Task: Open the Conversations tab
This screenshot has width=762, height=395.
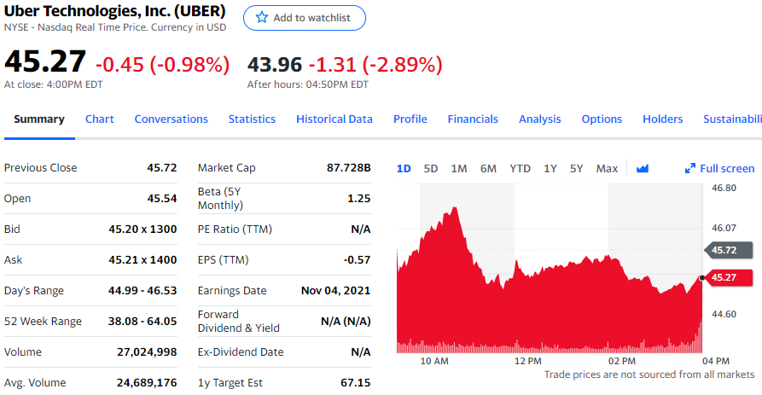Action: pyautogui.click(x=172, y=119)
